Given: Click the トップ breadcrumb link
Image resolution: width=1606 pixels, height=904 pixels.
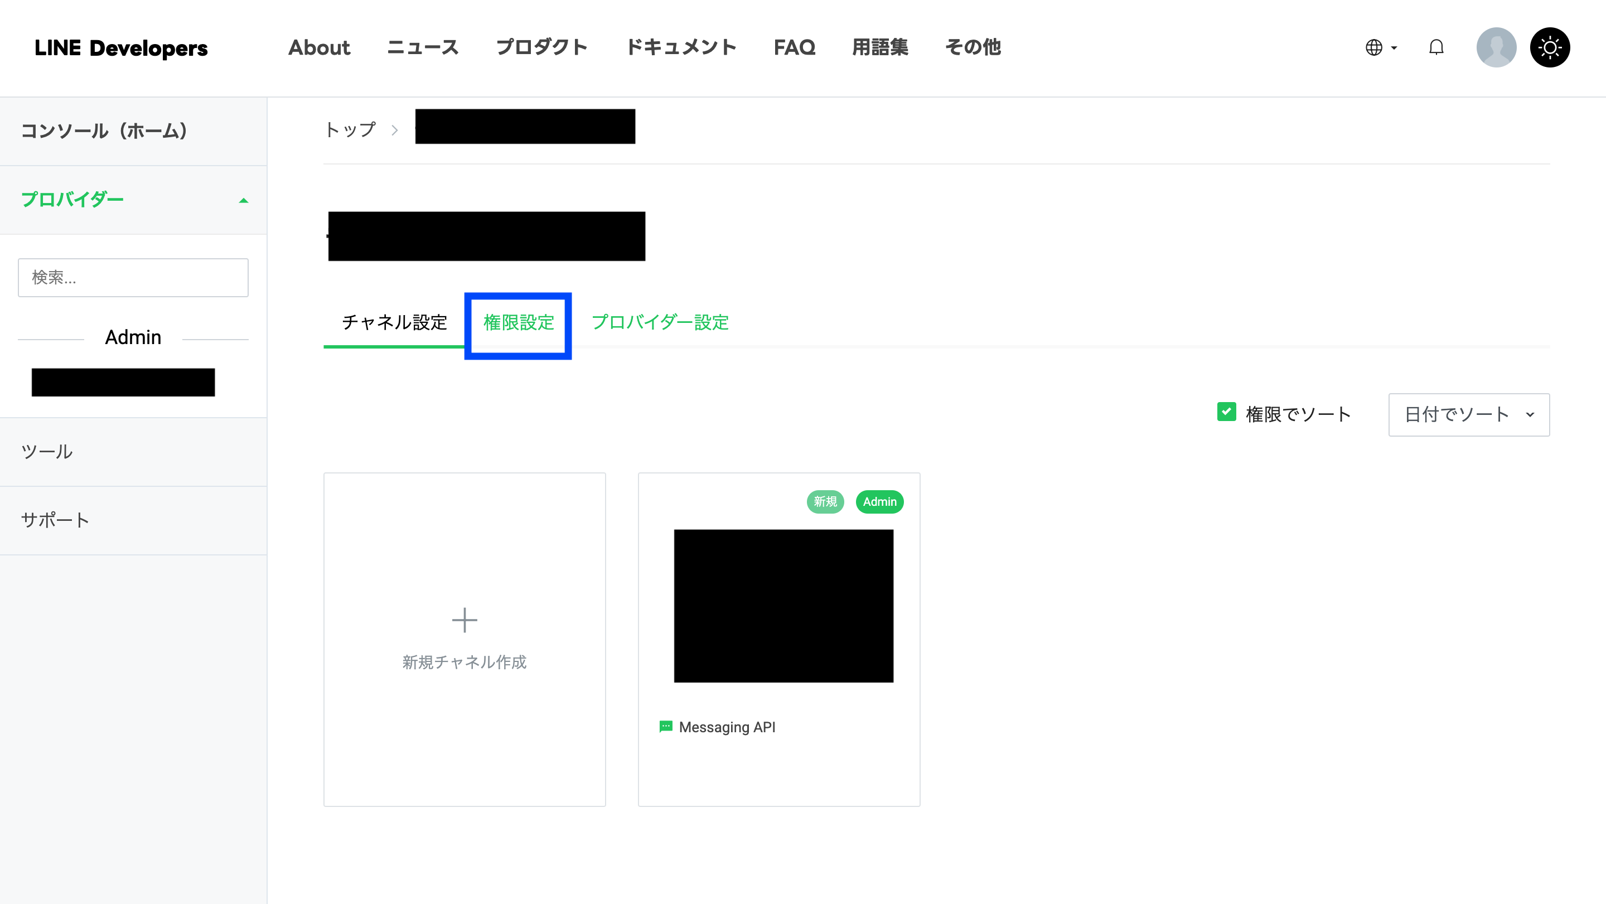Looking at the screenshot, I should pos(350,130).
